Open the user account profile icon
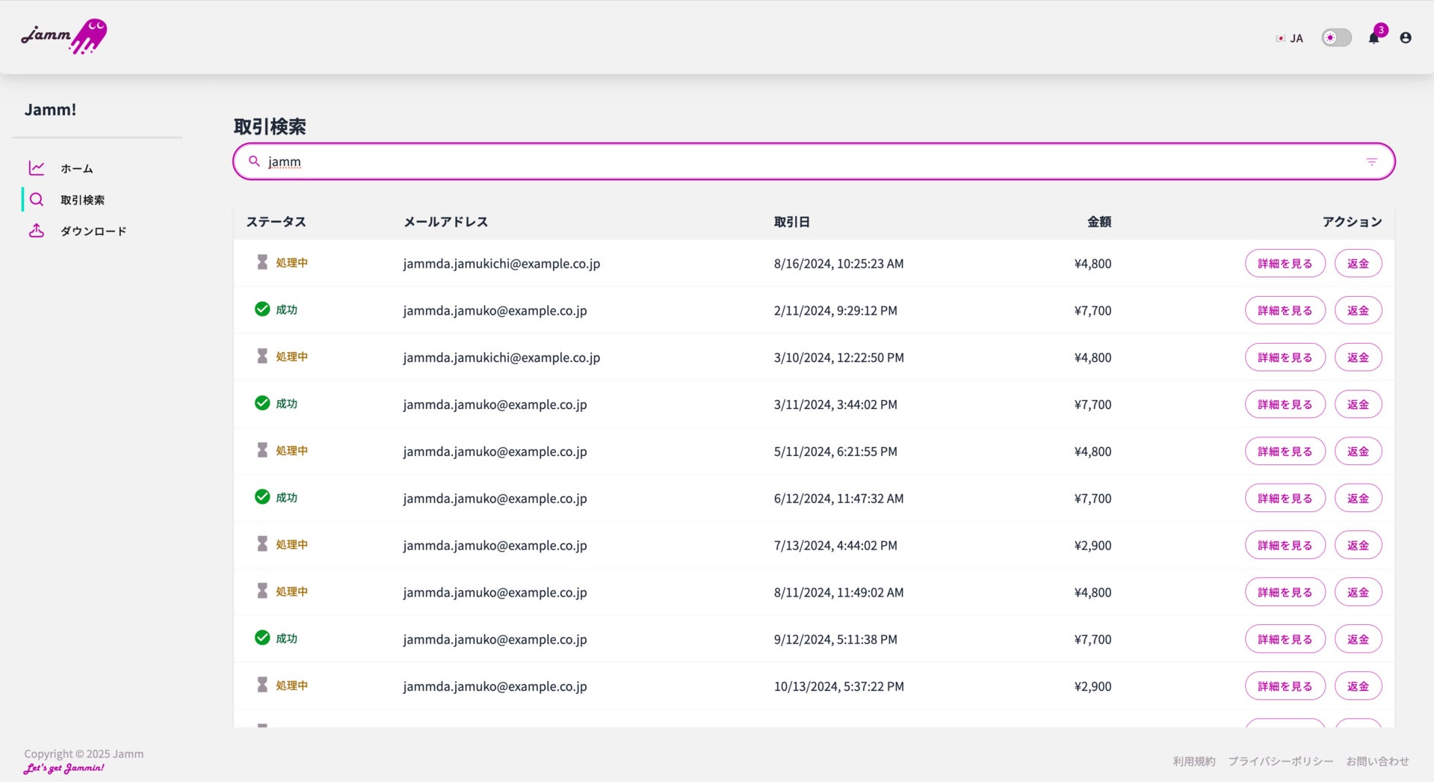This screenshot has width=1434, height=782. (x=1406, y=38)
